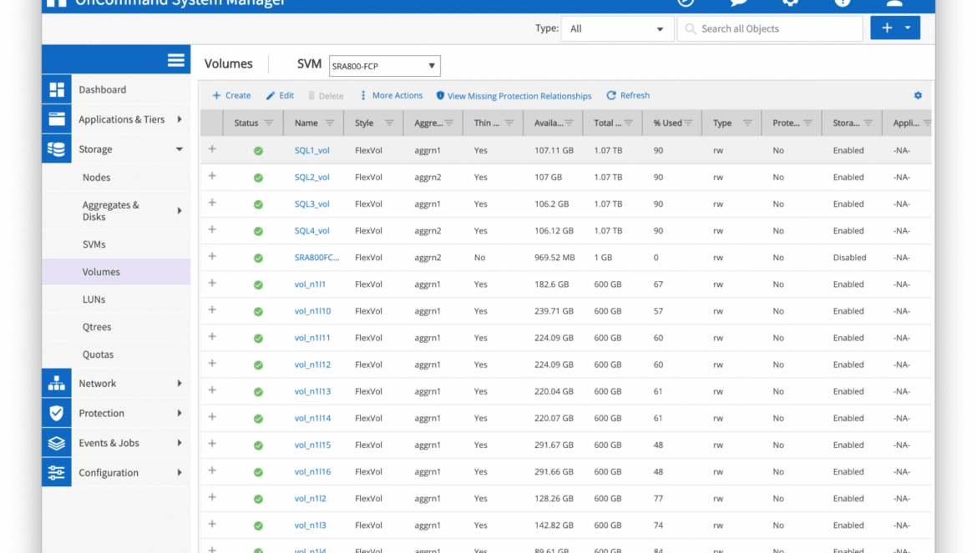Click the Protection shield icon
Viewport: 977px width, 553px height.
57,413
